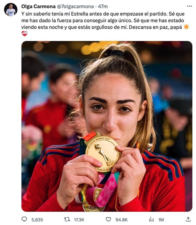Click the 5,635 replies count
The image size is (196, 225).
37,220
